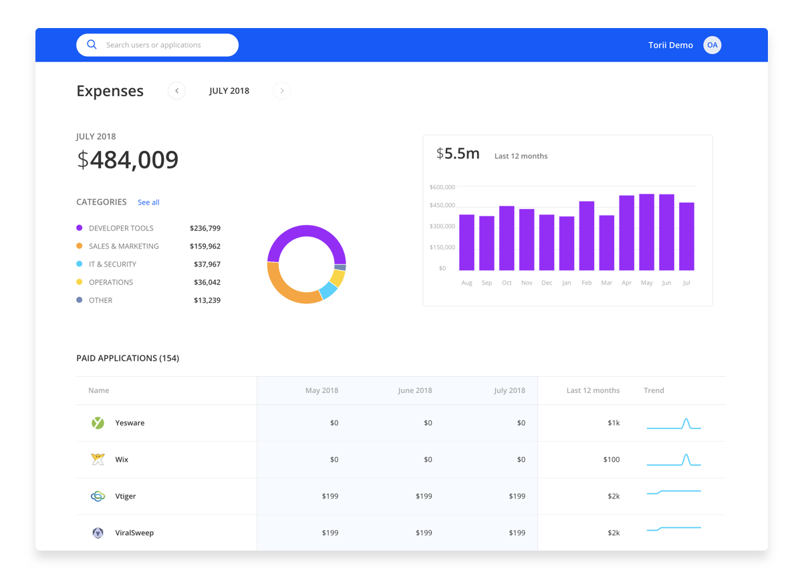Viewport: 802px width, 588px height.
Task: Open the Torii Demo account menu
Action: click(670, 45)
